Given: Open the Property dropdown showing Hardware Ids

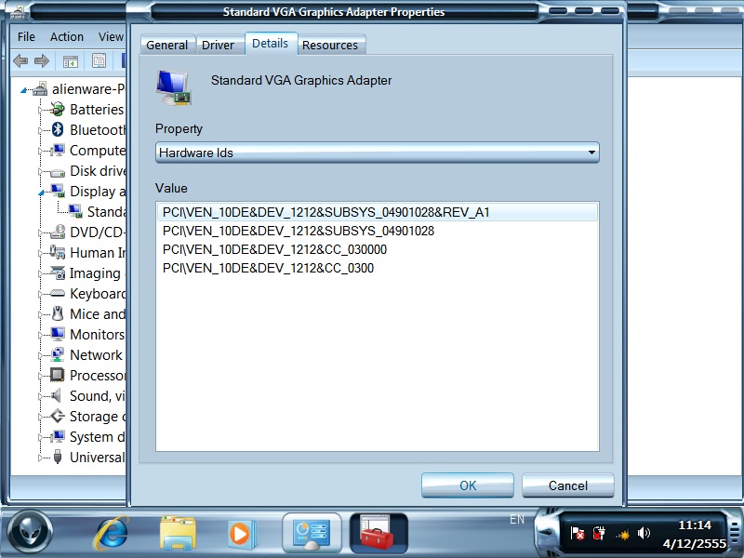Looking at the screenshot, I should coord(378,153).
